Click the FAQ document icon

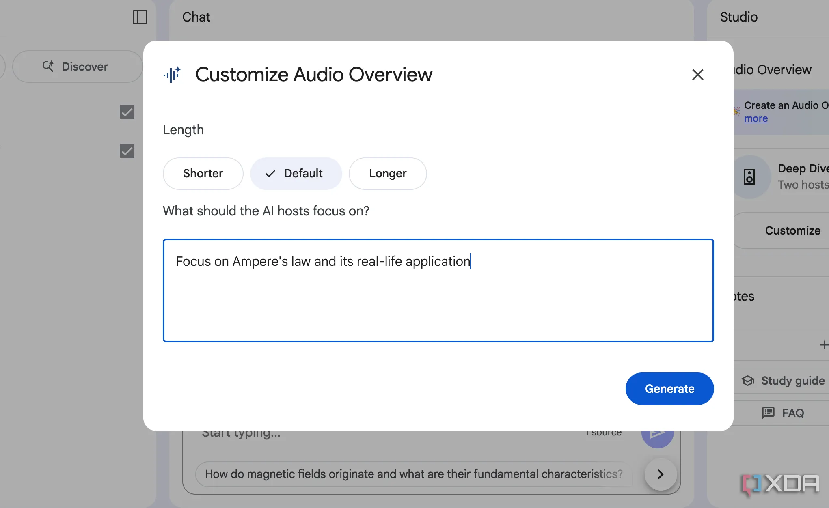(768, 413)
